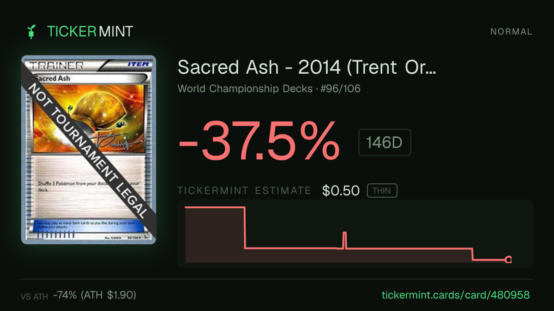Open the Sacred Ash card thumbnail

click(89, 150)
